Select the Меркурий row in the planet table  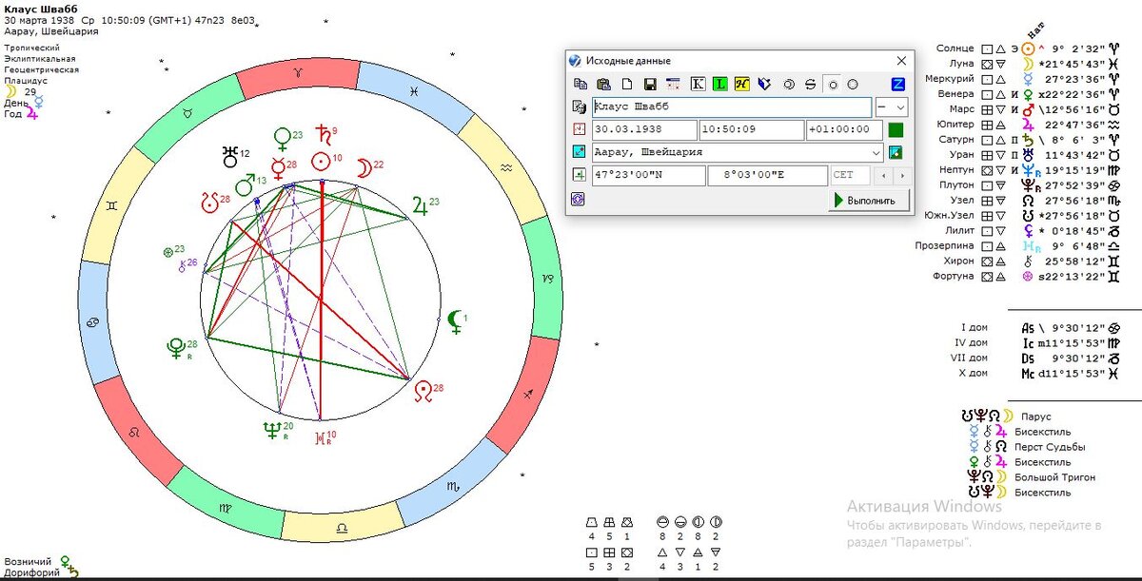(1022, 78)
